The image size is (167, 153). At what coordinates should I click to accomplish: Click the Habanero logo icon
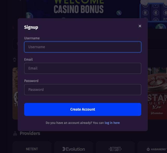[x=148, y=149]
